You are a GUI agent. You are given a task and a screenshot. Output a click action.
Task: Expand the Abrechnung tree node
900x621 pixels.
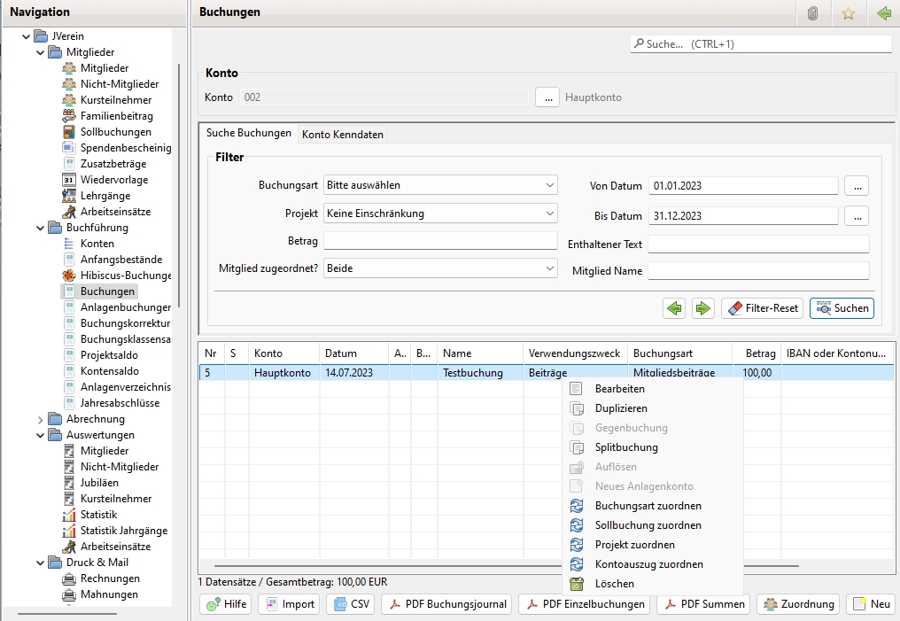(x=40, y=419)
